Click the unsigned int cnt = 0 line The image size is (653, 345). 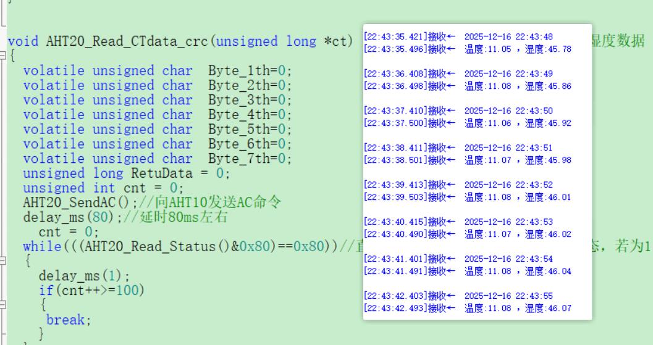[103, 188]
